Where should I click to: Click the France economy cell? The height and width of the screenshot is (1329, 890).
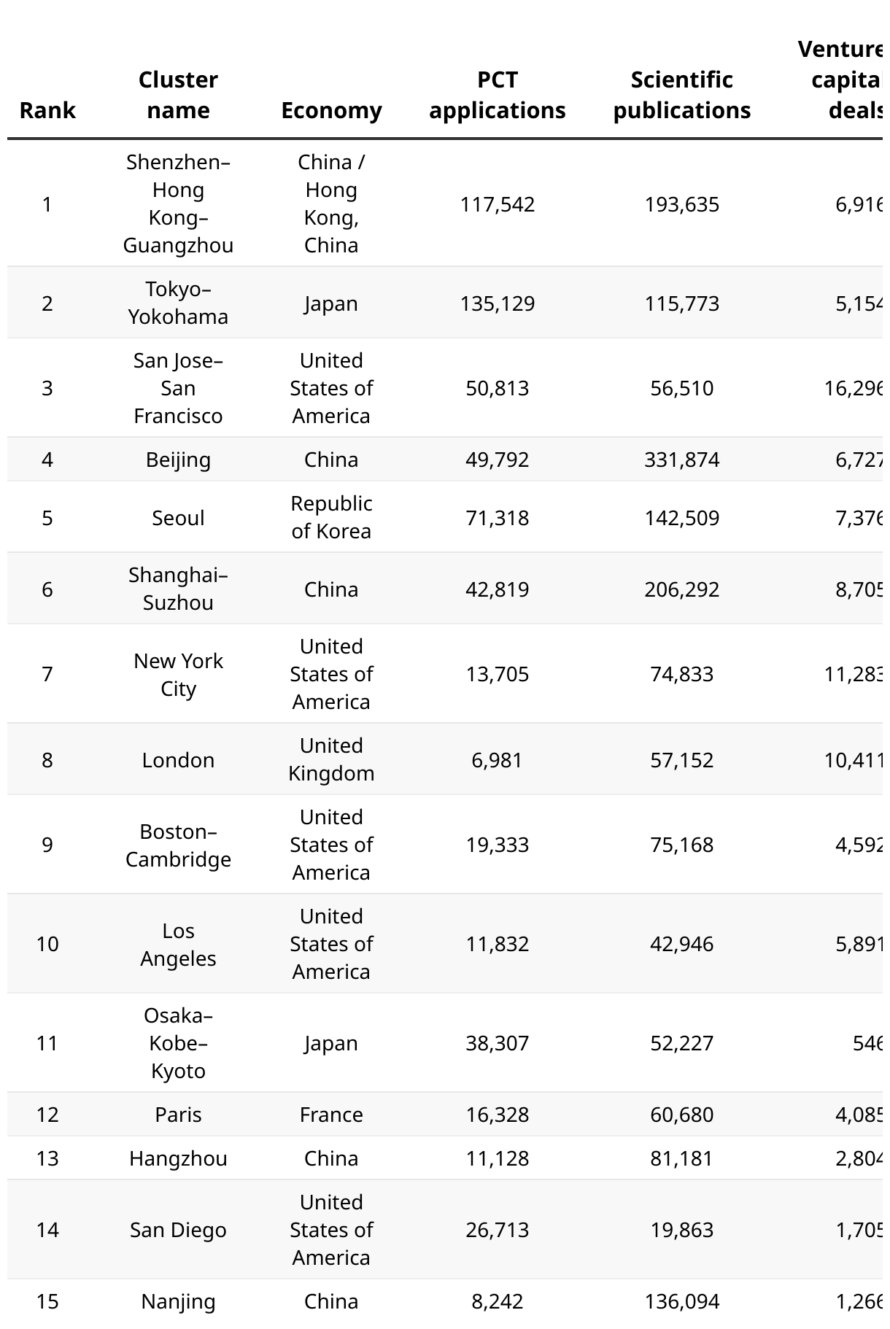tap(331, 1115)
